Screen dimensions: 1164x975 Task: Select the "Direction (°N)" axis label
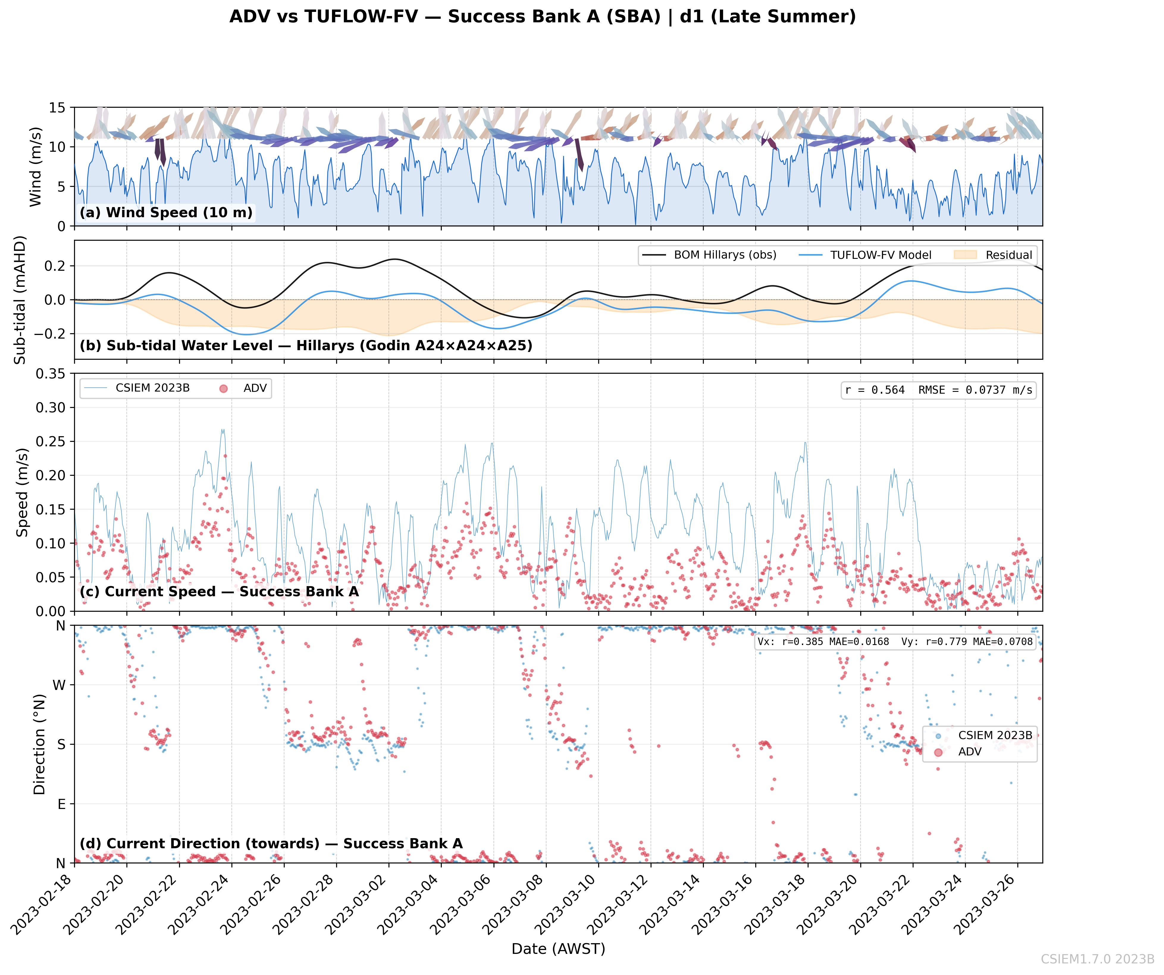click(x=39, y=744)
